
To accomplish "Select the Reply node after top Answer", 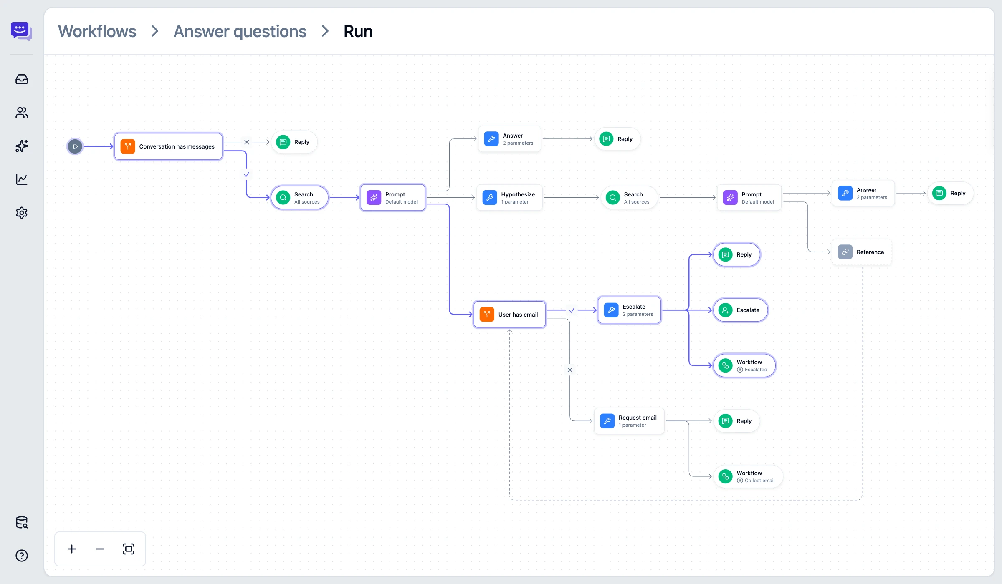I will click(617, 139).
